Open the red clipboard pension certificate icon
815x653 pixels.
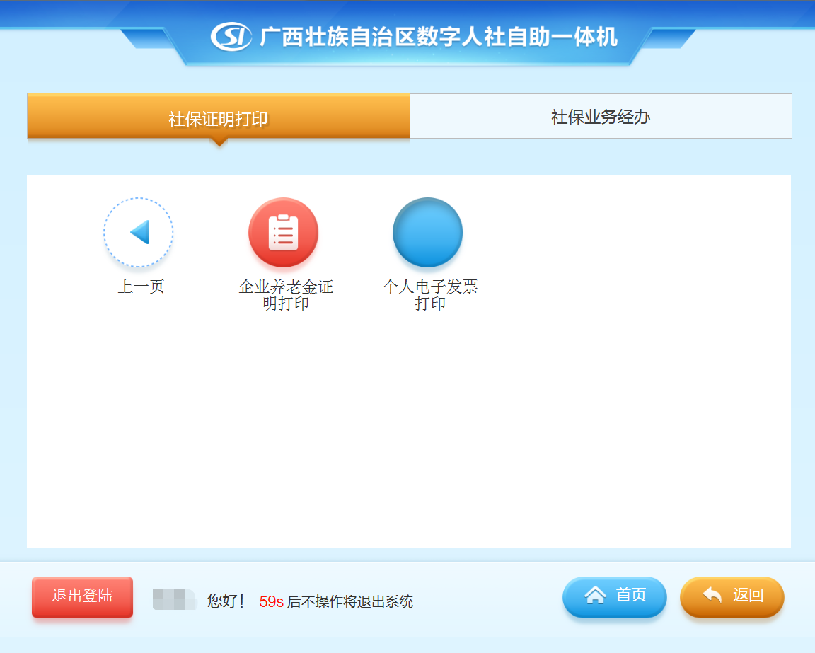coord(283,232)
